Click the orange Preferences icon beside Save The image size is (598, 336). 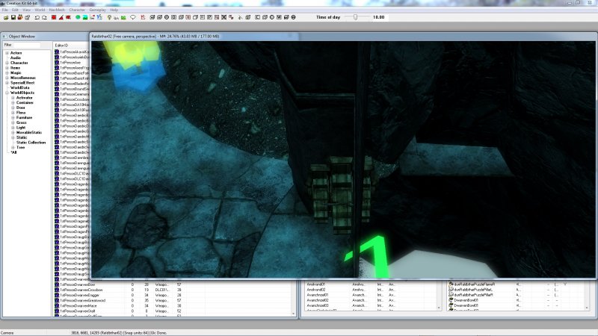tap(20, 17)
